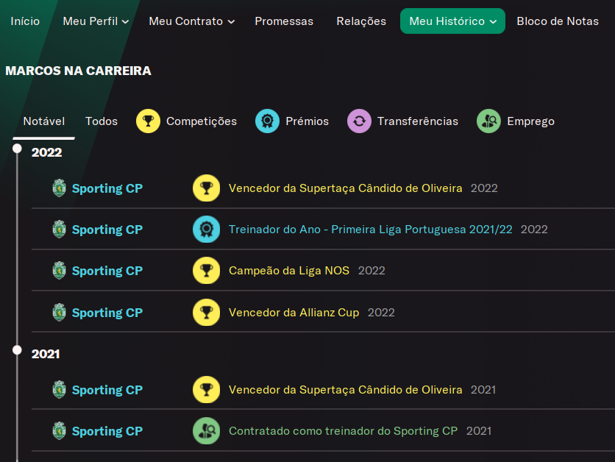Click 'Contratado como treinador do Sporting CP' text

[344, 431]
